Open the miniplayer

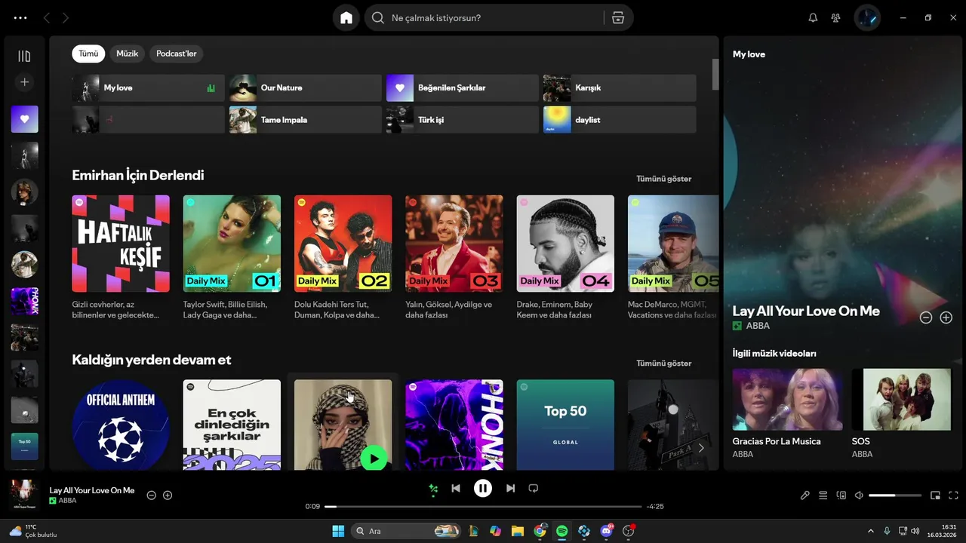point(935,495)
